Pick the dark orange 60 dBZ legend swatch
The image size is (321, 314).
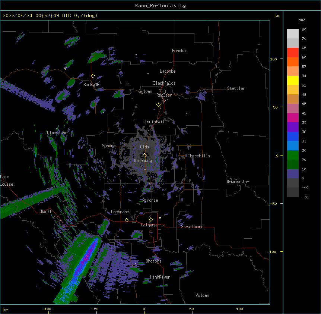[x=293, y=62]
